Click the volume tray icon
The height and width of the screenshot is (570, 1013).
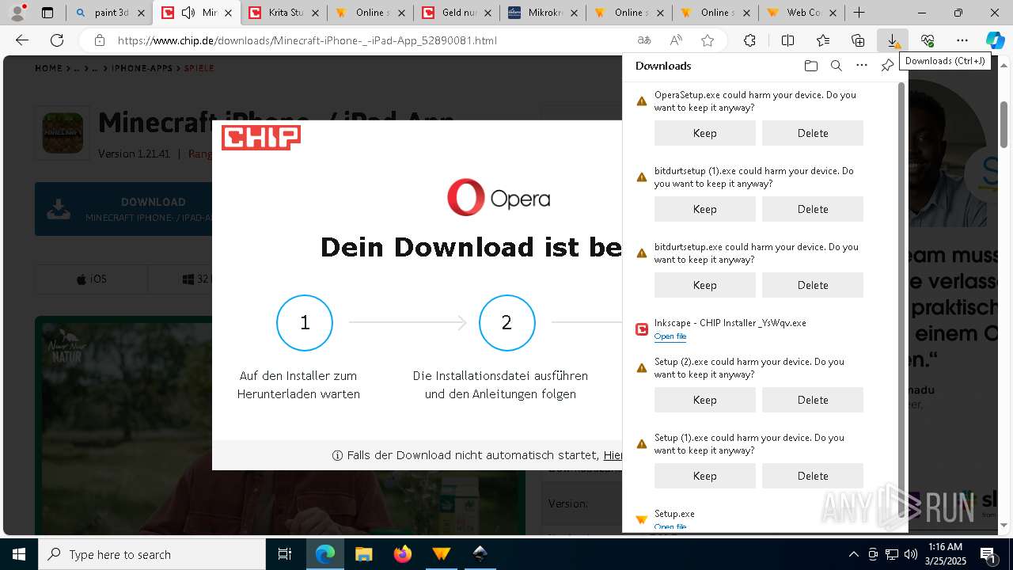[x=910, y=554]
